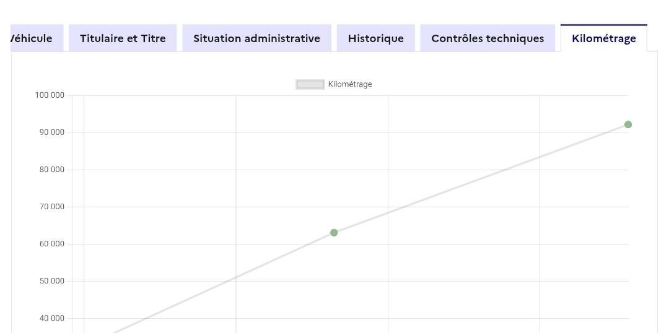The width and height of the screenshot is (669, 333).
Task: Click the 90 000 axis label
Action: pyautogui.click(x=51, y=132)
